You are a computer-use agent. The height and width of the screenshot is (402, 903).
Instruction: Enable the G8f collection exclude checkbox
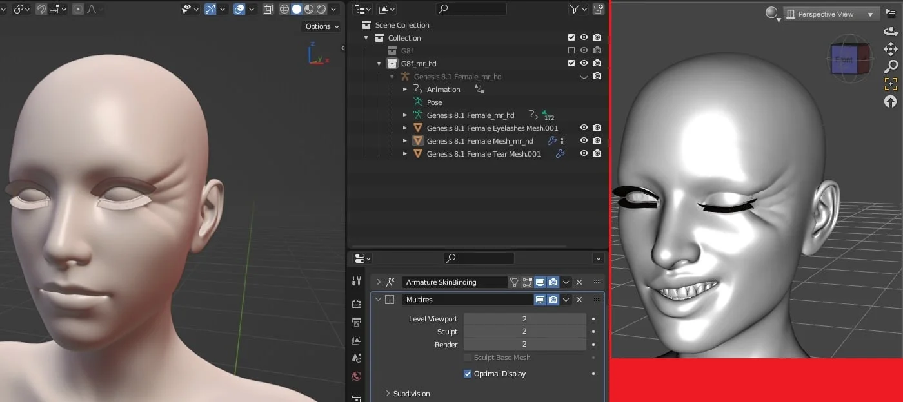tap(571, 50)
